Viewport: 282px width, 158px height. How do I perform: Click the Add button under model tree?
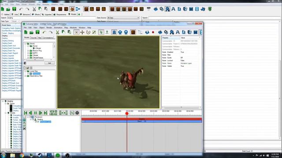[49, 63]
